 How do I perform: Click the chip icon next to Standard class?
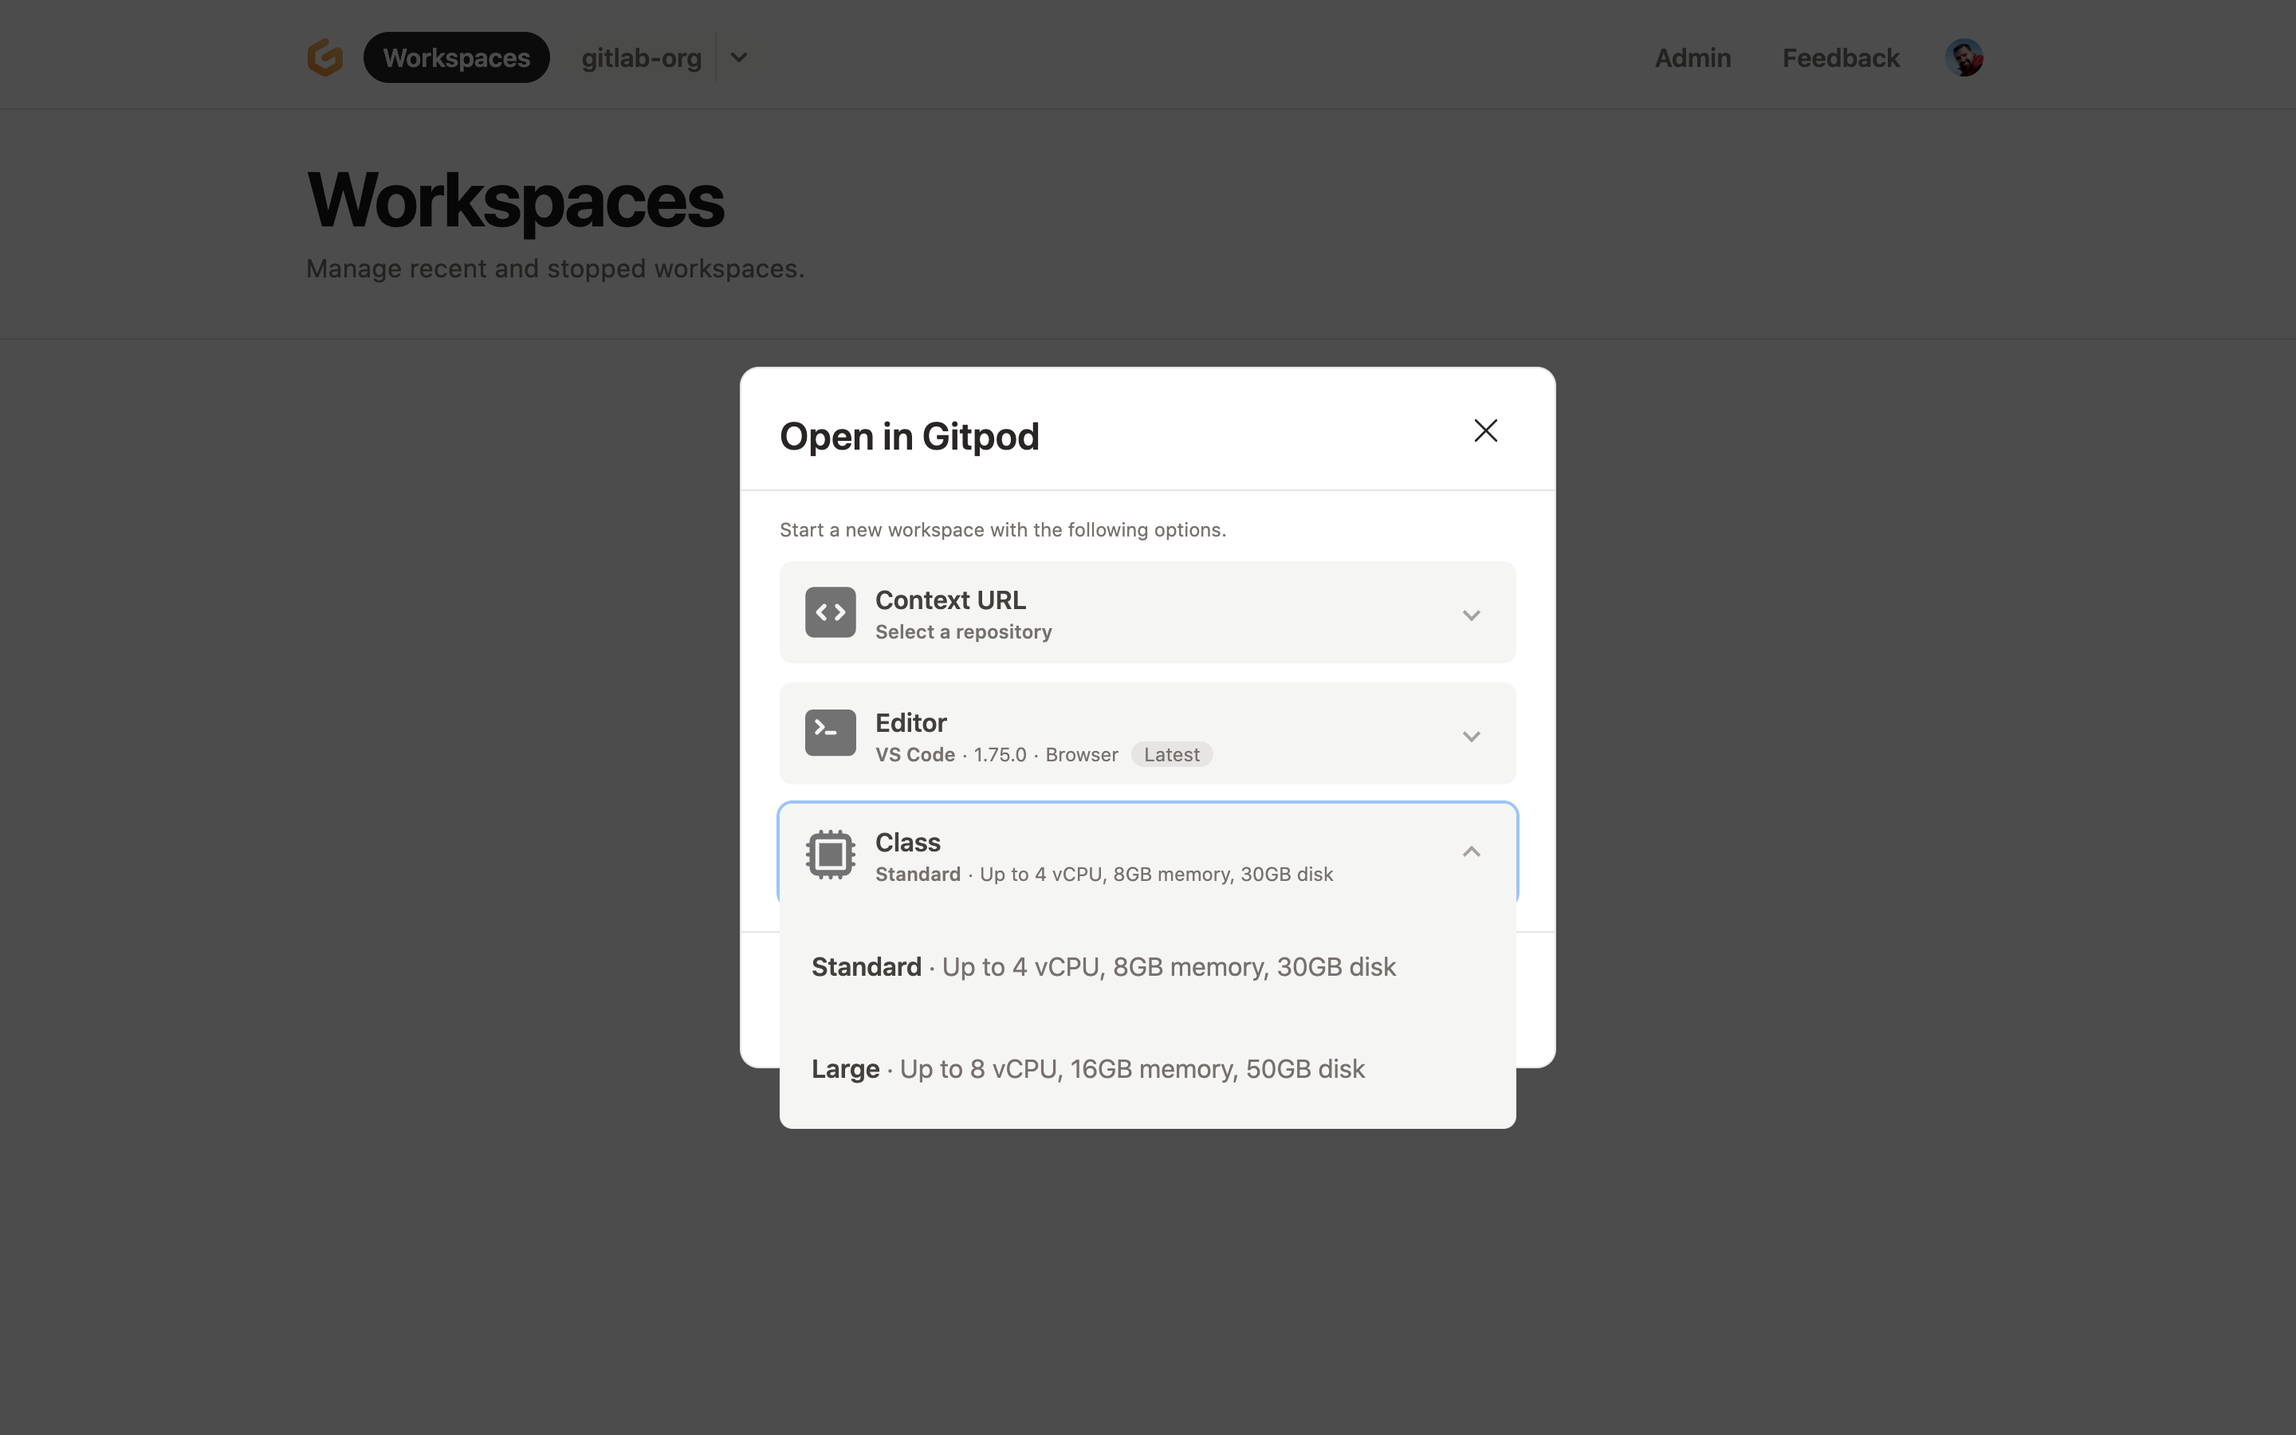(829, 853)
